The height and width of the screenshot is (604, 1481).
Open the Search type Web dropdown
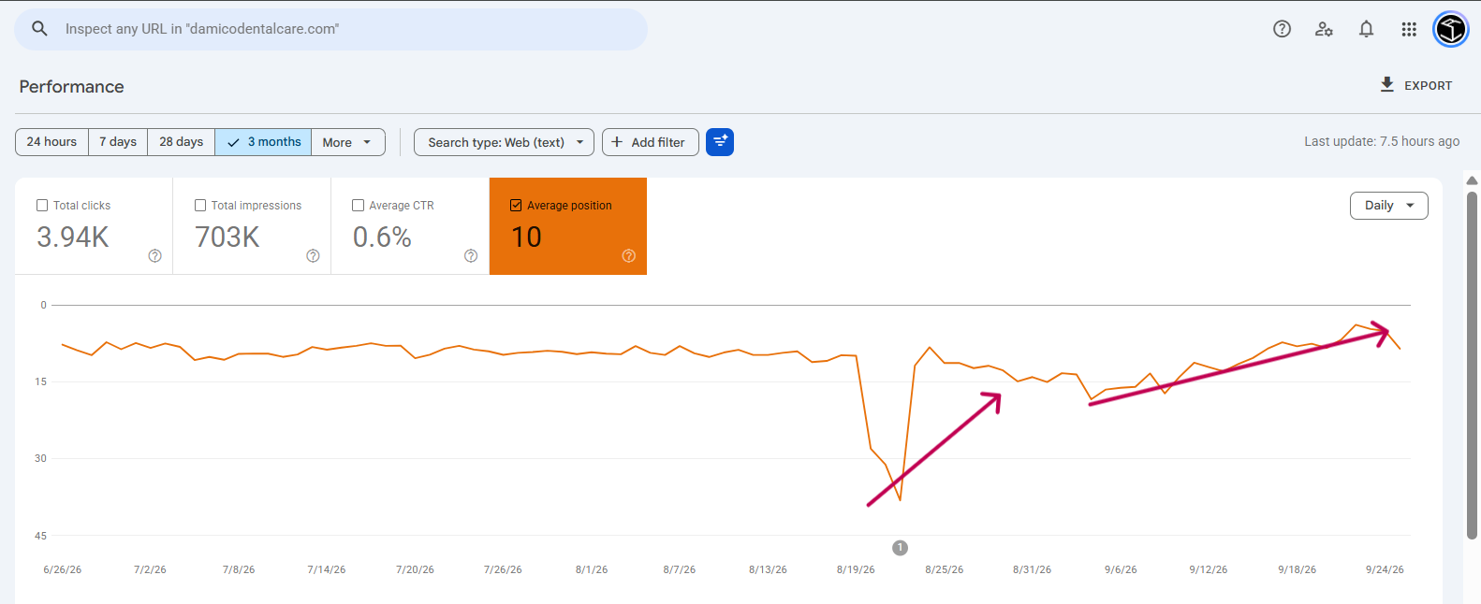504,142
